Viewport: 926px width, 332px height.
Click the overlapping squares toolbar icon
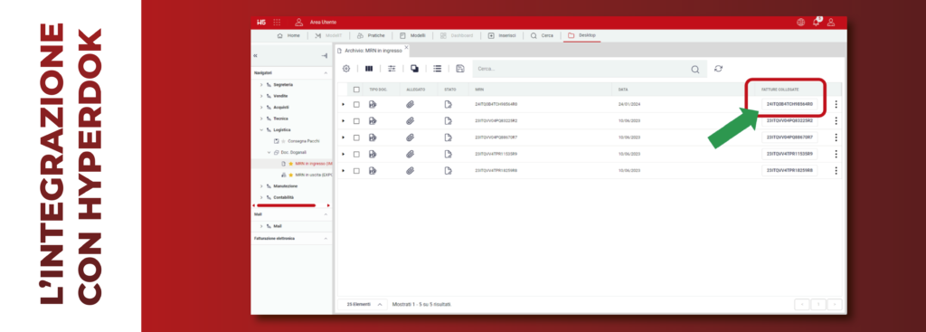[414, 69]
